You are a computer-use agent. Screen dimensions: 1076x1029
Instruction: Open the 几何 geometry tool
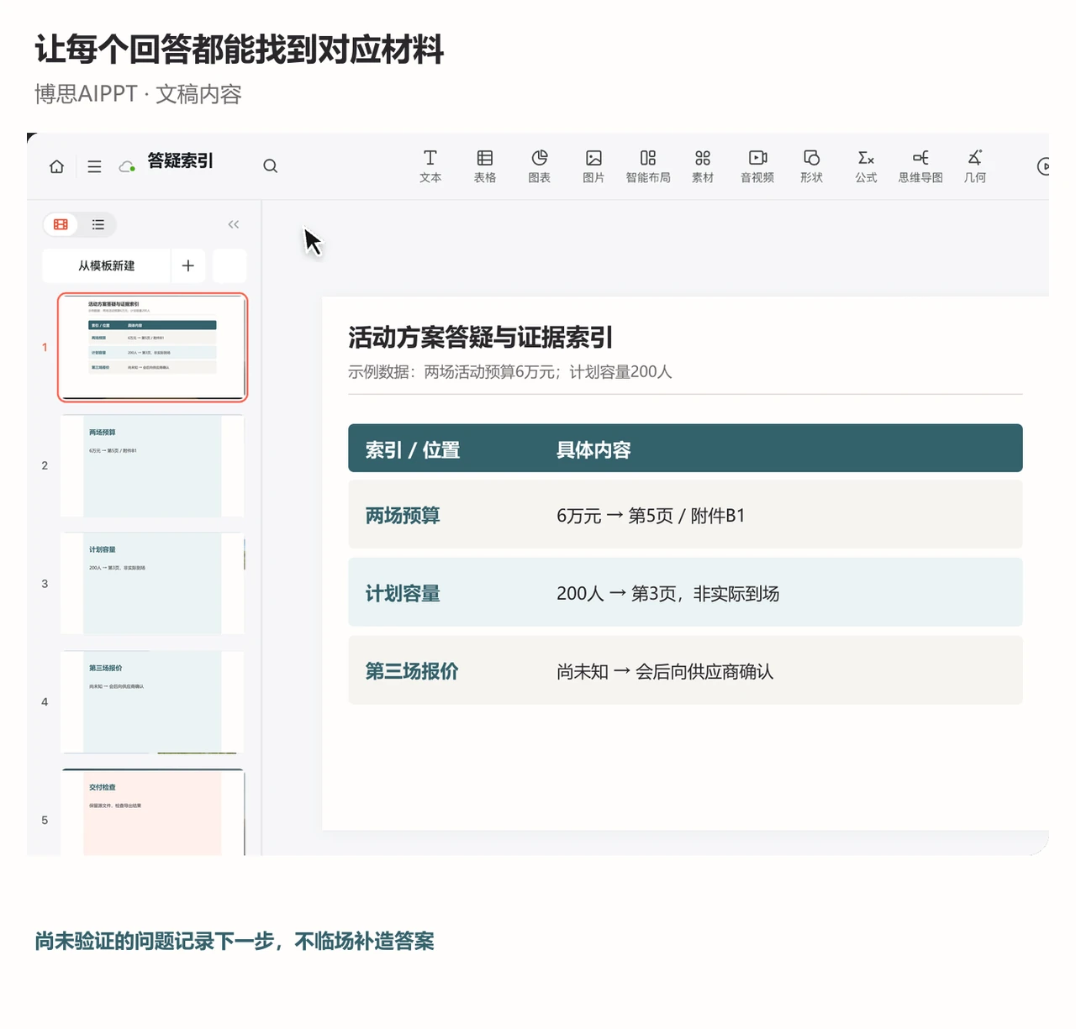[975, 166]
